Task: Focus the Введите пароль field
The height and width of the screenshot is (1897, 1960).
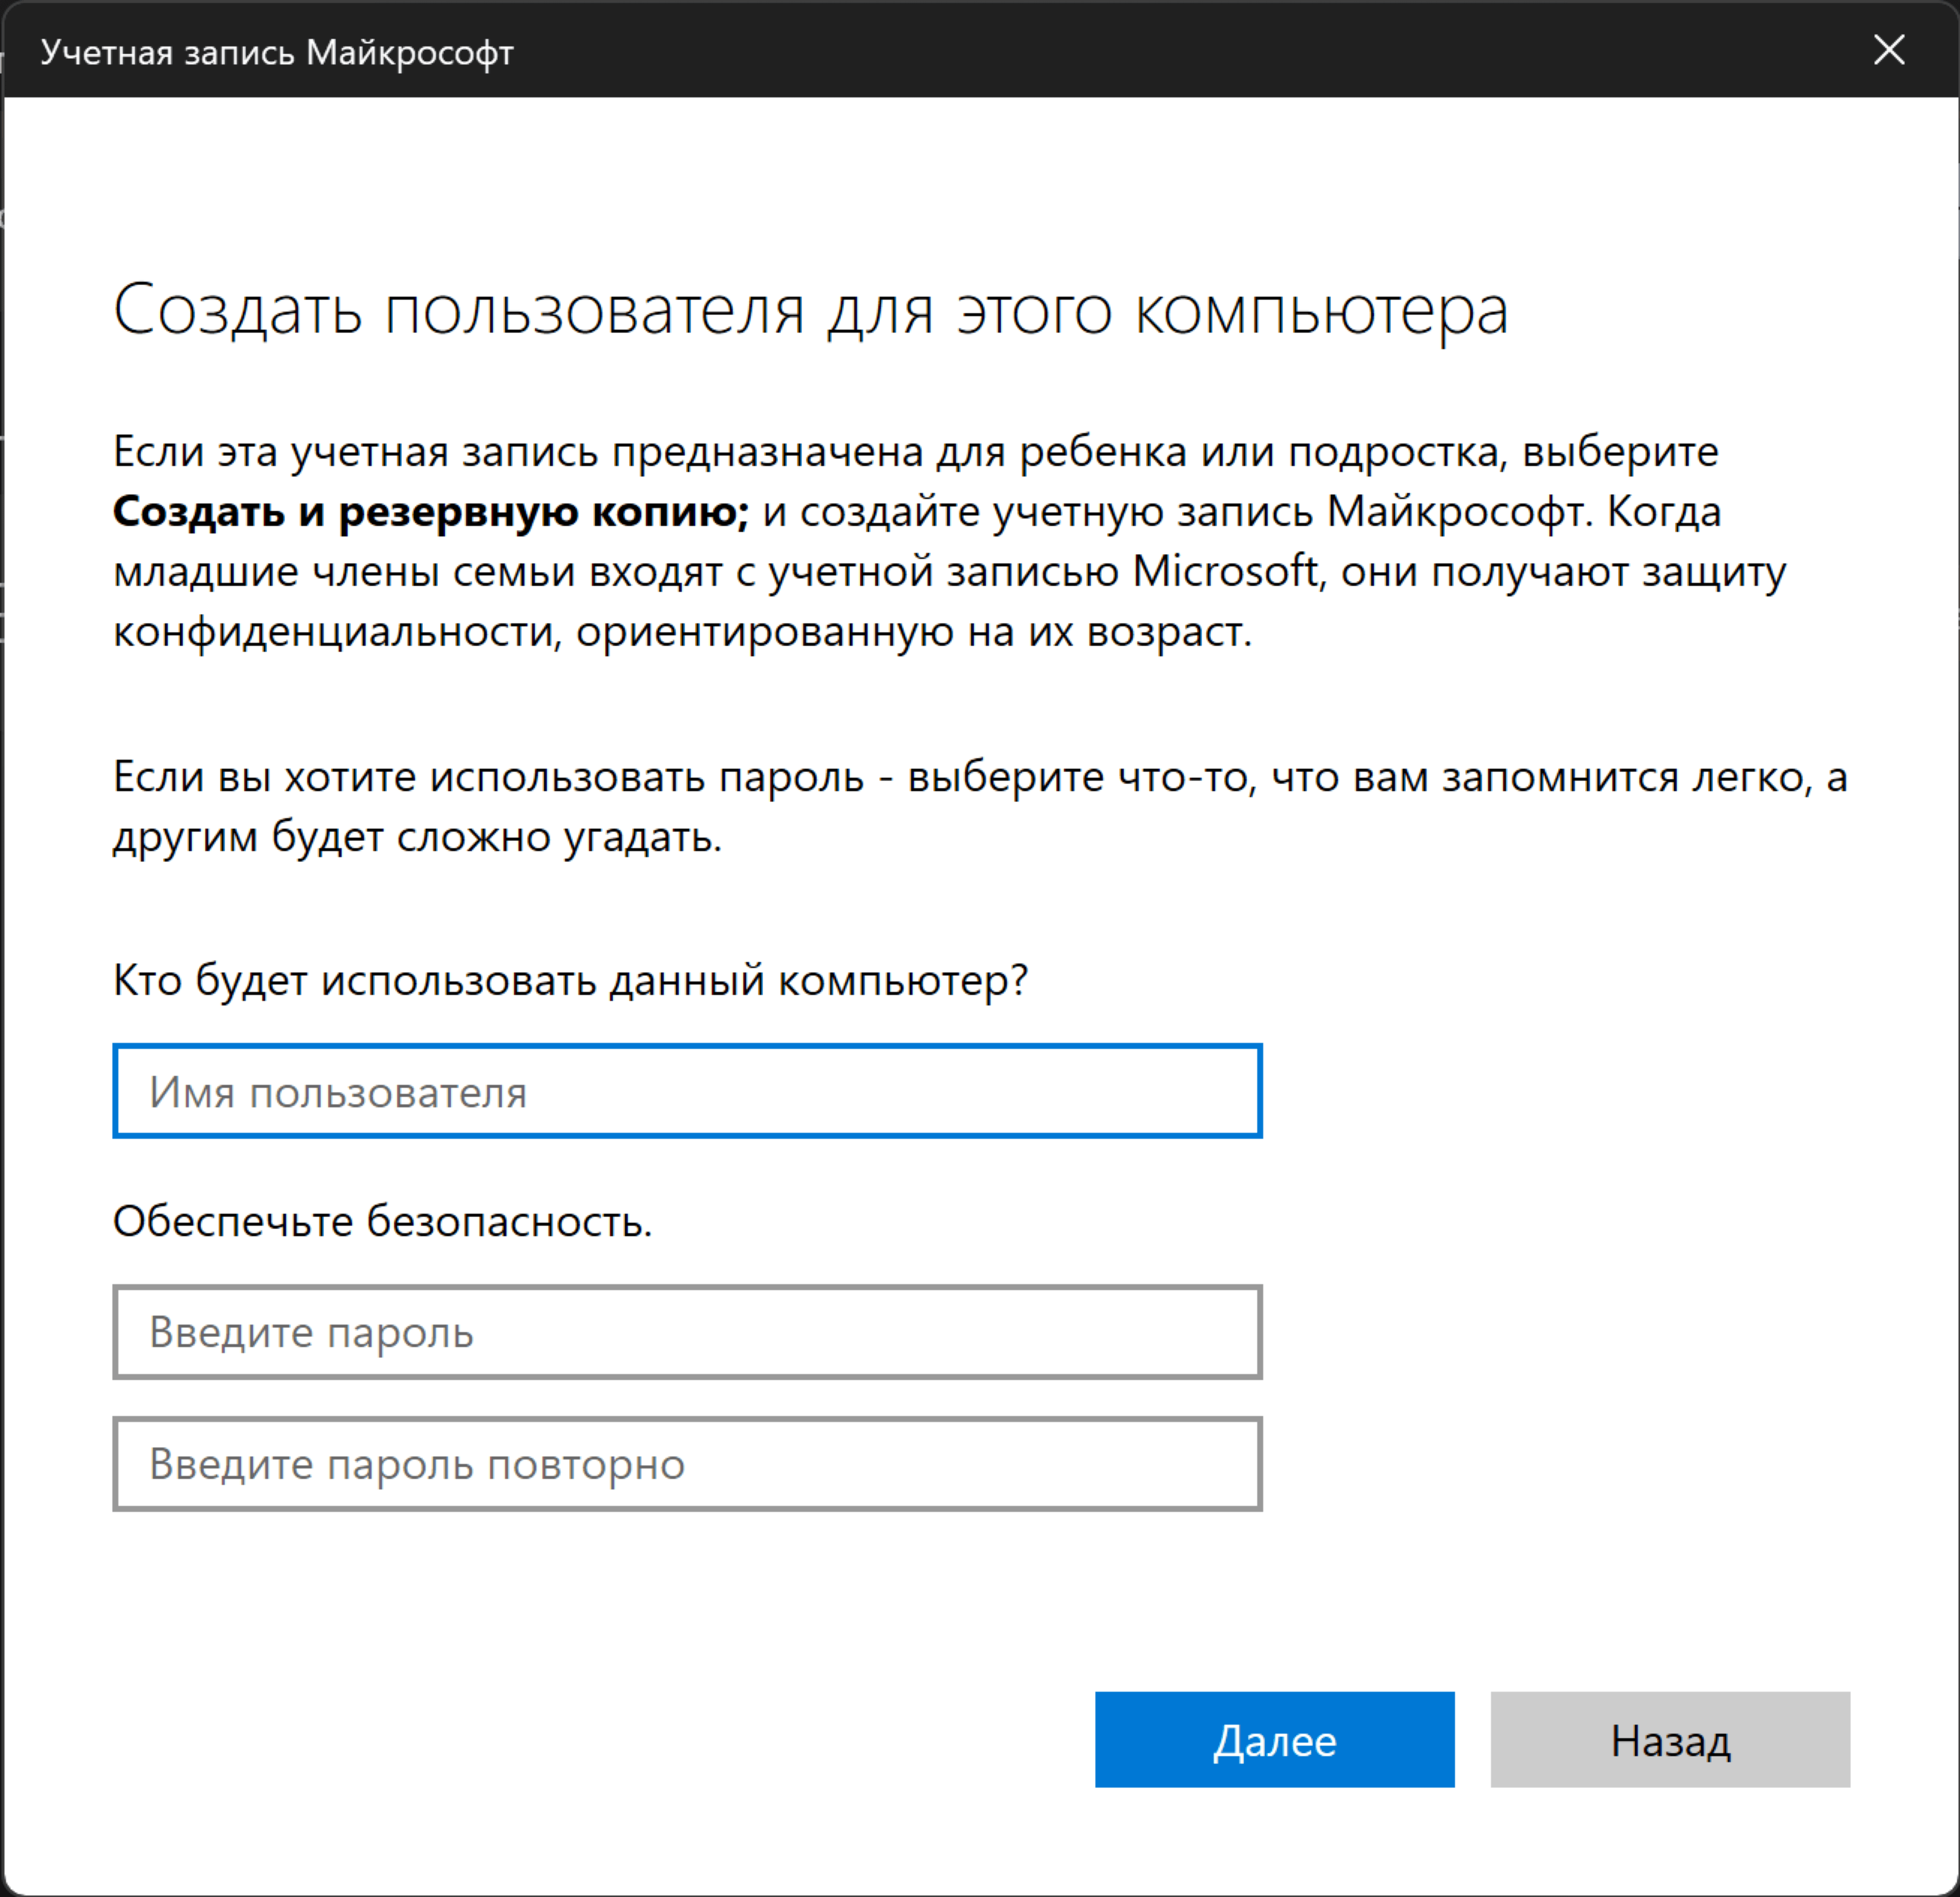Action: (687, 1332)
